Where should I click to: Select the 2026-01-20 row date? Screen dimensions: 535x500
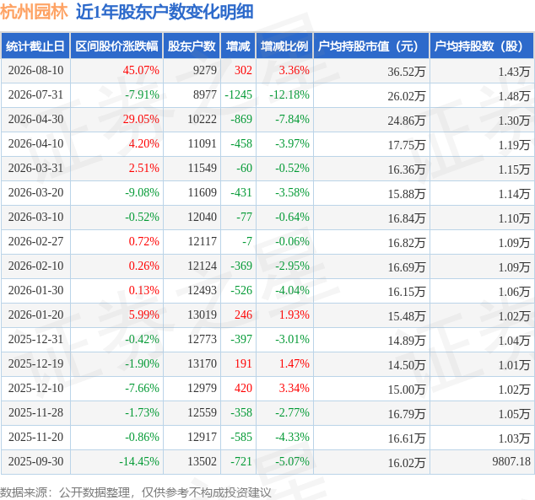[35, 315]
